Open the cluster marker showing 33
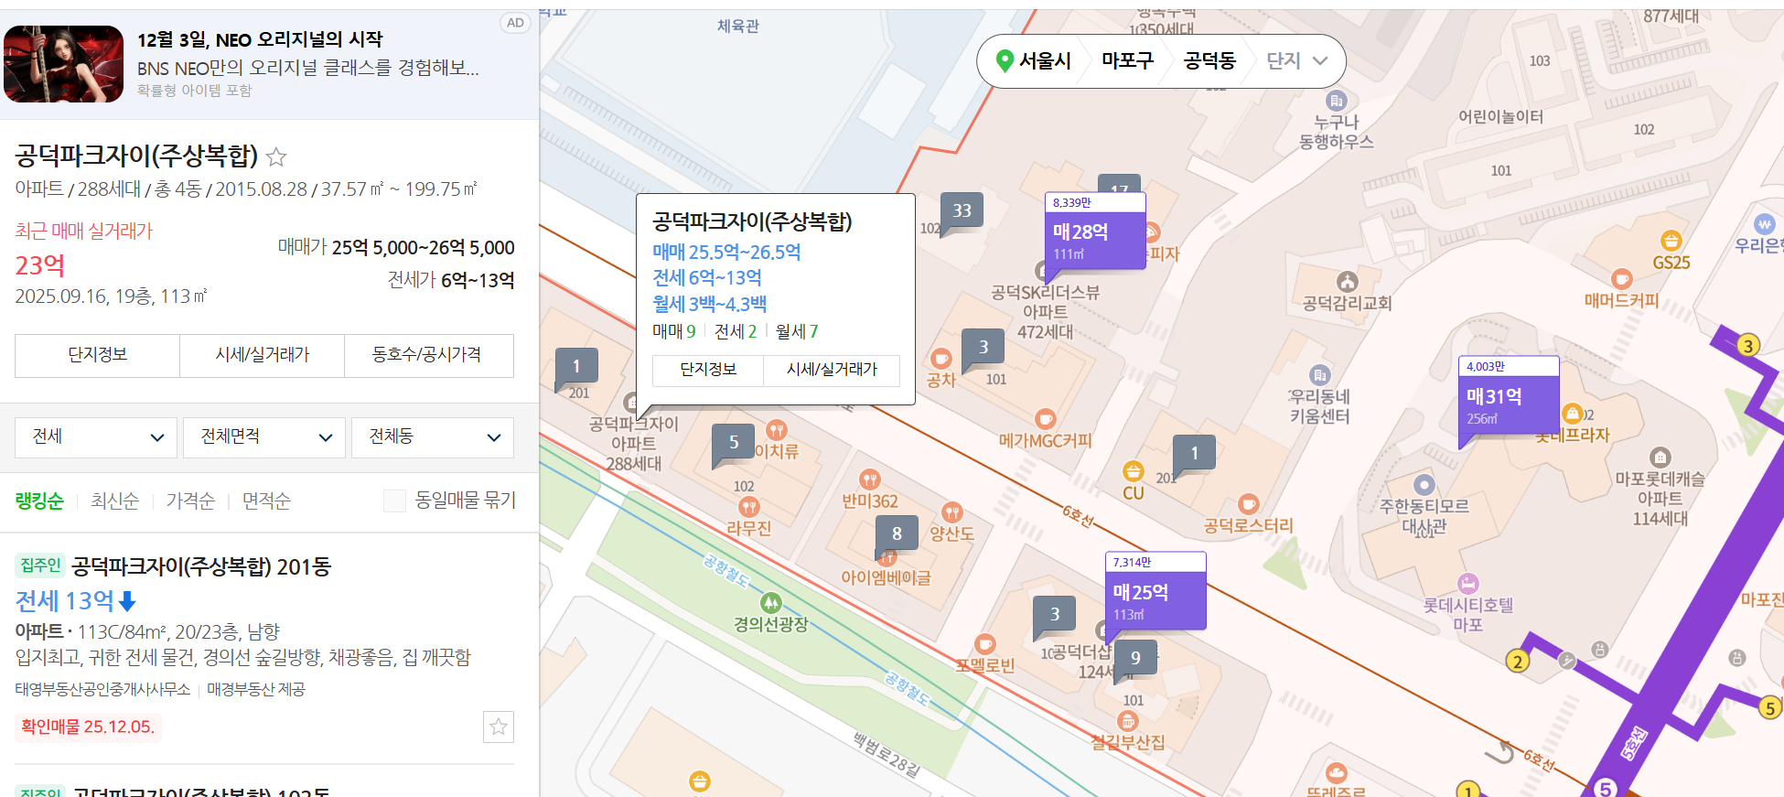 pos(962,210)
